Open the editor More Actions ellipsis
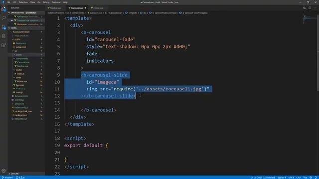The width and height of the screenshot is (319, 179). [x=315, y=8]
